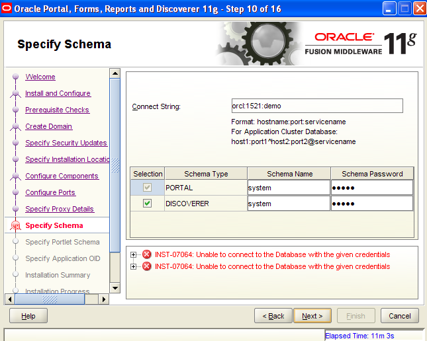
Task: Click the Specify Application OID bullet icon
Action: 15,258
